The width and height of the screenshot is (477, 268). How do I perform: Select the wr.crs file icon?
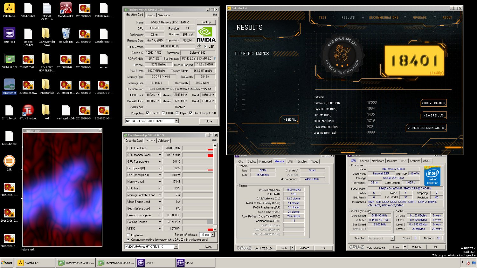tap(104, 61)
